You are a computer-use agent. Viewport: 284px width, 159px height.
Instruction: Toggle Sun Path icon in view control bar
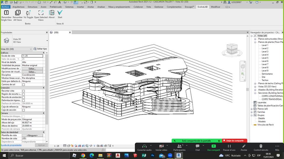[72, 146]
